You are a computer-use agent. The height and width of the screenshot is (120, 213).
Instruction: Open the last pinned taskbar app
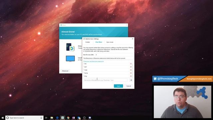tap(90, 118)
